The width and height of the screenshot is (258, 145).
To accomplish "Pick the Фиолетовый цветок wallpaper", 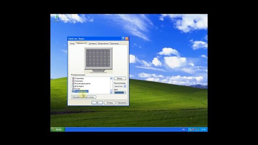I will 83,83.
